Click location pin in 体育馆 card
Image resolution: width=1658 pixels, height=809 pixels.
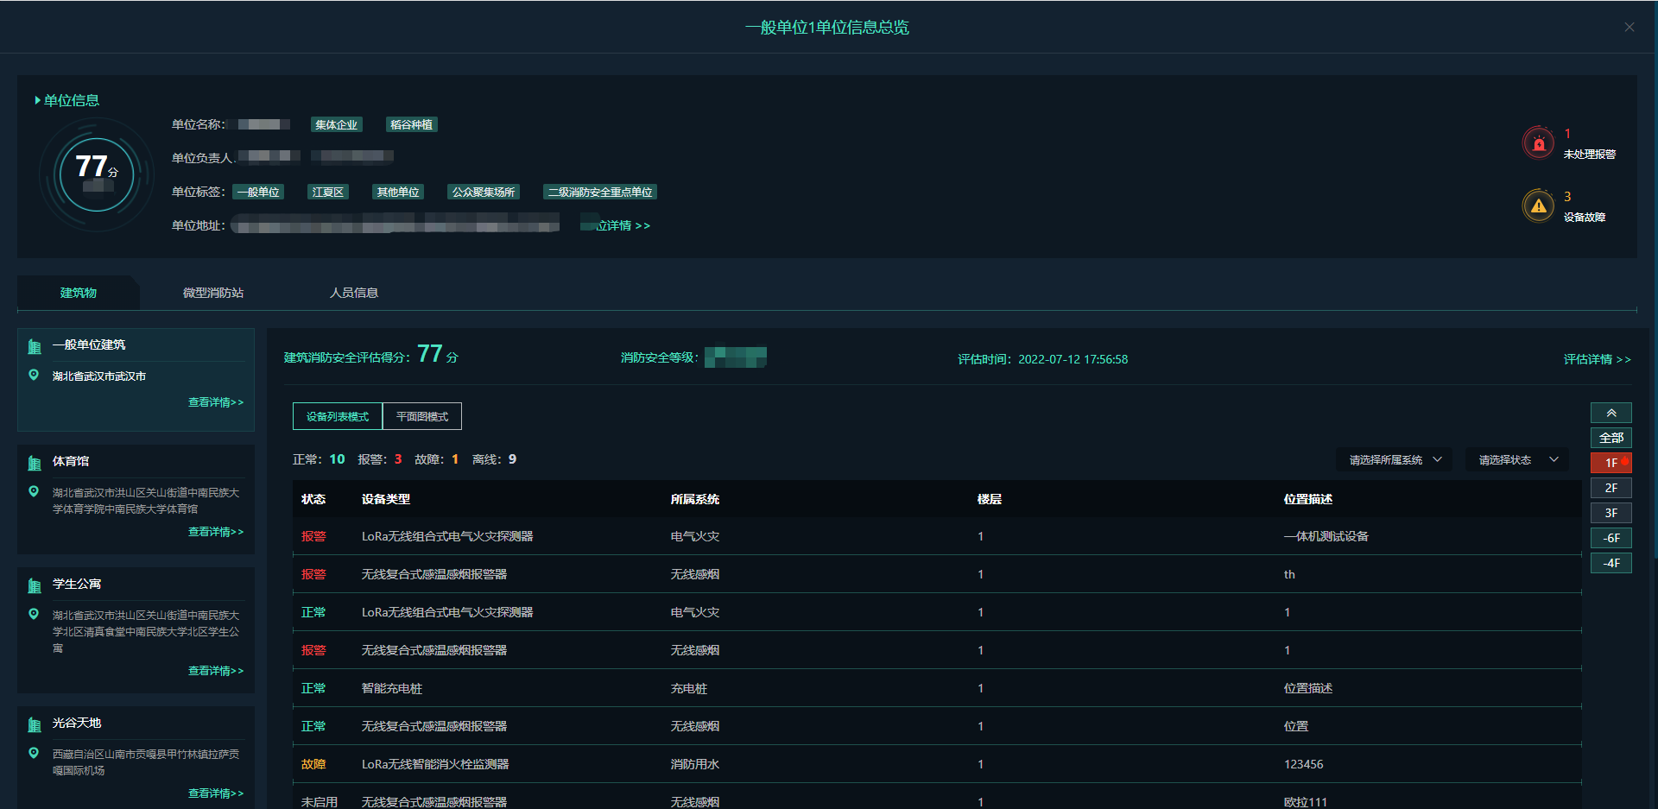click(34, 492)
